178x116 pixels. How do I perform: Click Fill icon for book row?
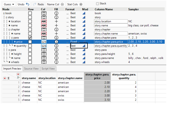point(56,13)
